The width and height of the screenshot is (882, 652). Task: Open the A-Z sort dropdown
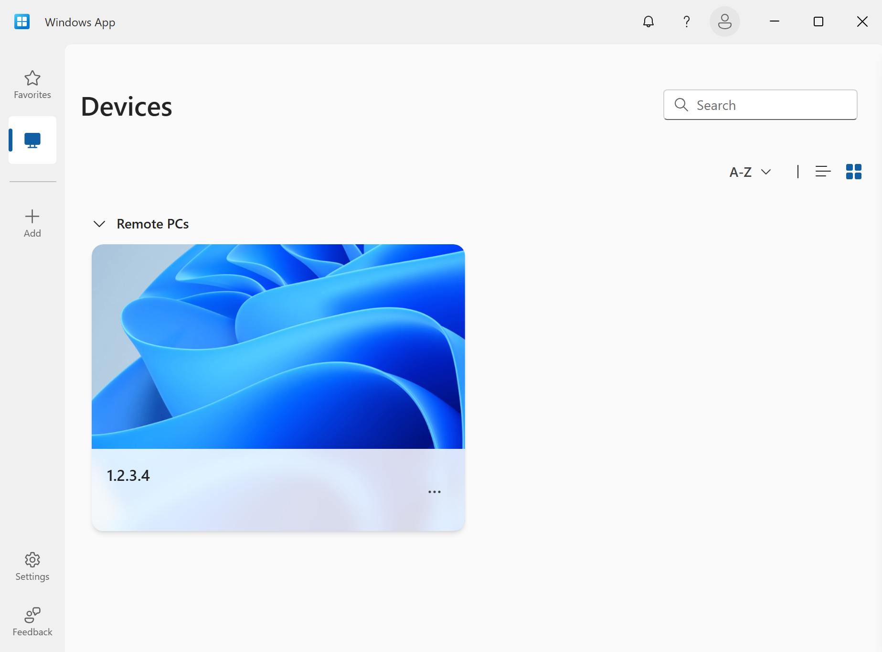[x=750, y=172]
